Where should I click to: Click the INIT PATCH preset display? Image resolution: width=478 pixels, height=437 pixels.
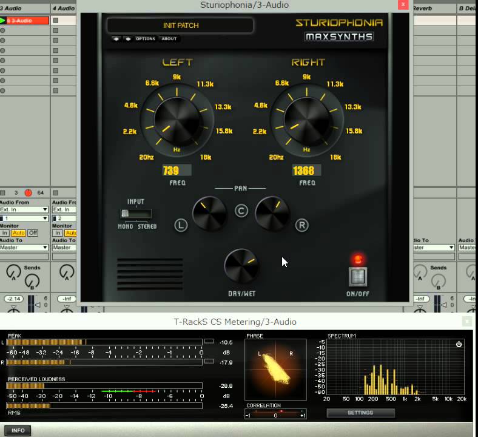(x=180, y=25)
